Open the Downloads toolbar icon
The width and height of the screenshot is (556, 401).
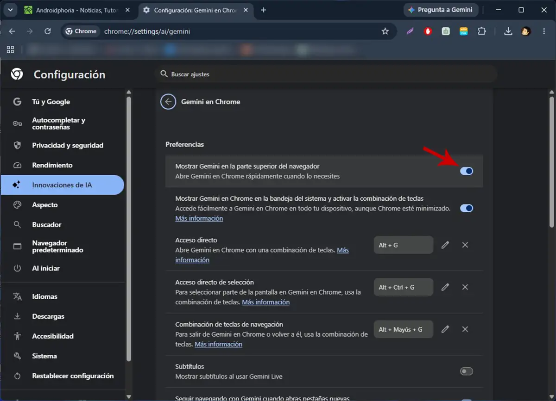(508, 31)
